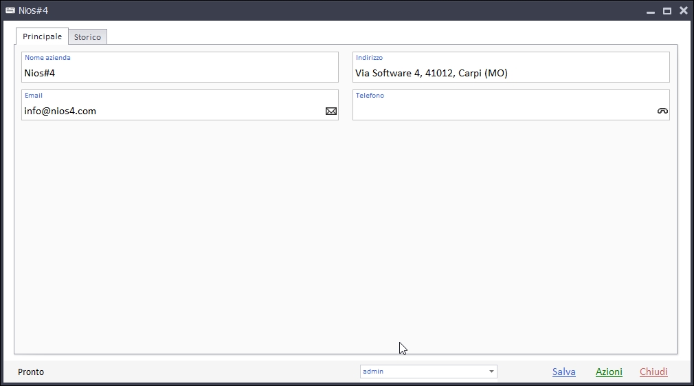Image resolution: width=694 pixels, height=386 pixels.
Task: Place the cursor in the Email text field
Action: pos(172,111)
